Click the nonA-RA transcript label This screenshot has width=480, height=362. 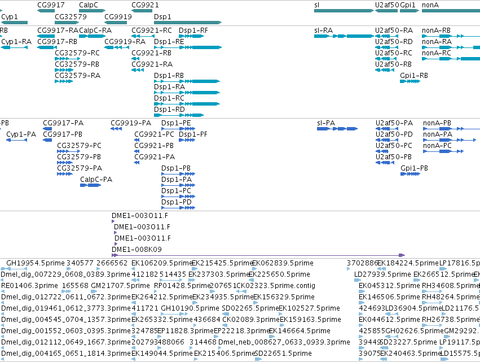coord(437,41)
